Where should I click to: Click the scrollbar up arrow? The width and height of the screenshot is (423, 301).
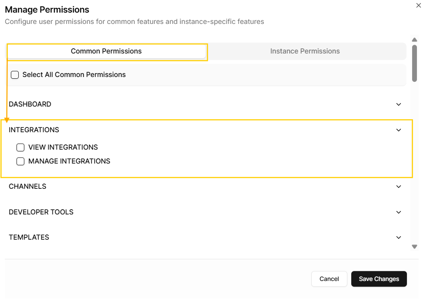pos(415,40)
